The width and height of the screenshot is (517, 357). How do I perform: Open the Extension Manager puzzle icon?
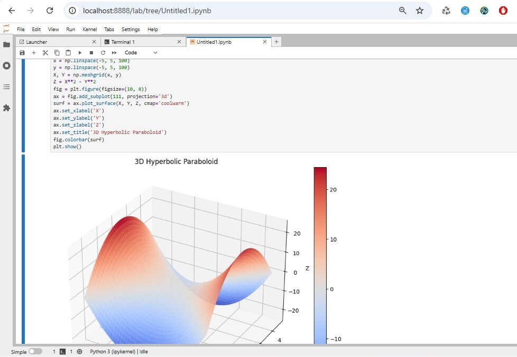pos(7,108)
